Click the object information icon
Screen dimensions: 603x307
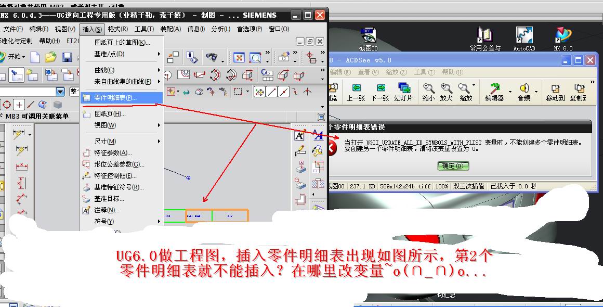[x=192, y=57]
